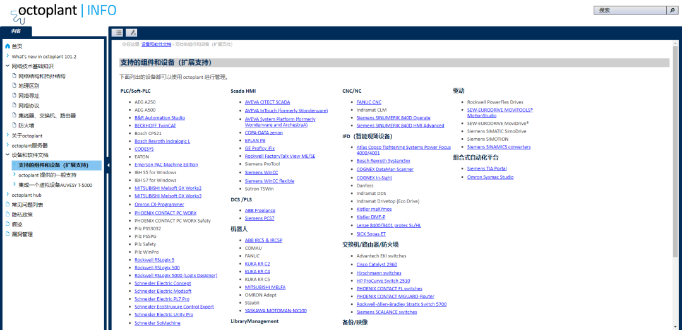682x330 pixels.
Task: Click the page icon beside 防火墙
Action: [14, 126]
